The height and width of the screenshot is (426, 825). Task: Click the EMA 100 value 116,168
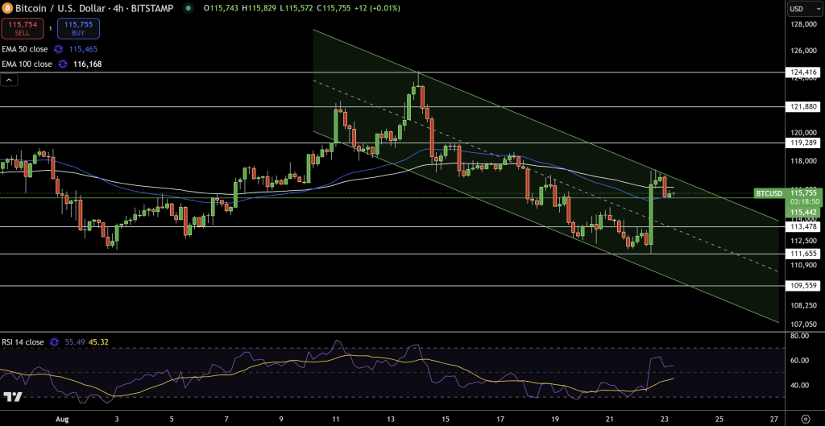pos(87,64)
